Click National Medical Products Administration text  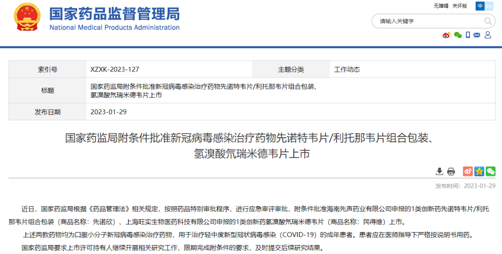(114, 27)
